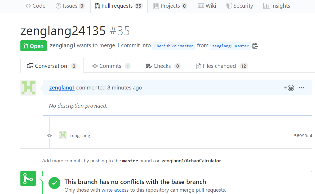This screenshot has height=194, width=315.
Task: Open commit hash 58999c4
Action: tap(303, 136)
